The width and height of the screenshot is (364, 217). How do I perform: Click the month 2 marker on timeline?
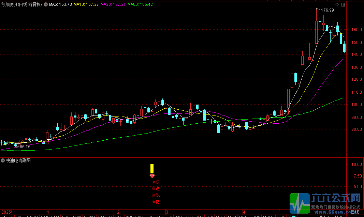coord(118,212)
